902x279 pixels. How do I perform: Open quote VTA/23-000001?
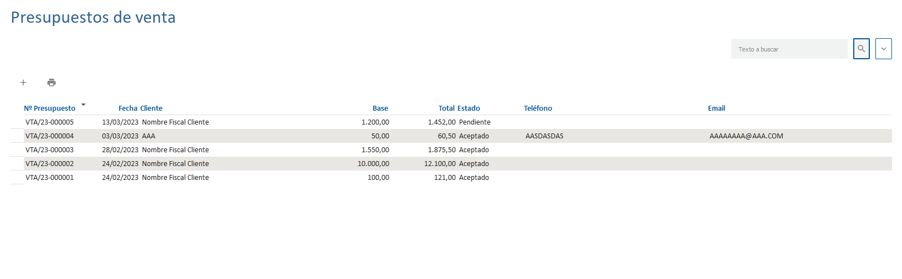coord(49,178)
